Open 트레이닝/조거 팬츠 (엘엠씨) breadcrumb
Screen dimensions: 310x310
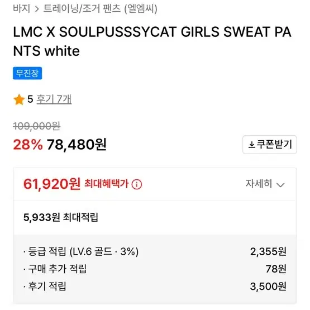pyautogui.click(x=100, y=9)
